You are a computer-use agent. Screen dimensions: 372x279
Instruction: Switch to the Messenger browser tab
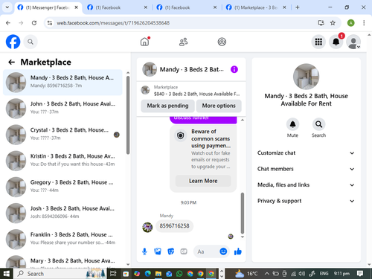(48, 7)
